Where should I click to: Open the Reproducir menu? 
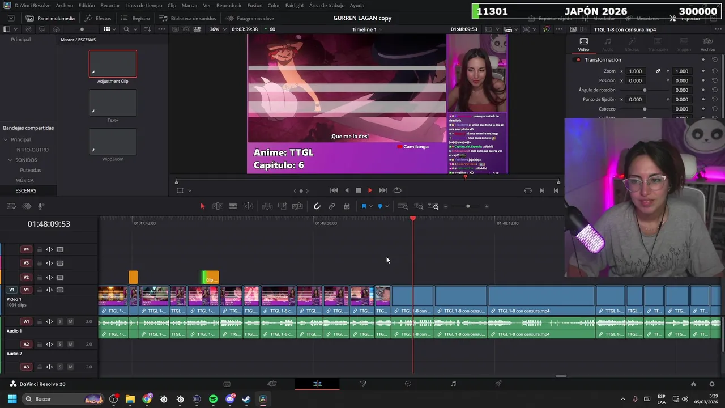(229, 5)
